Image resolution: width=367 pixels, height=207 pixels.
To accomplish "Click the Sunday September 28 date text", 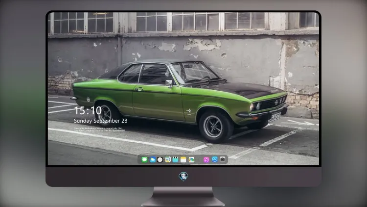I will [x=101, y=121].
